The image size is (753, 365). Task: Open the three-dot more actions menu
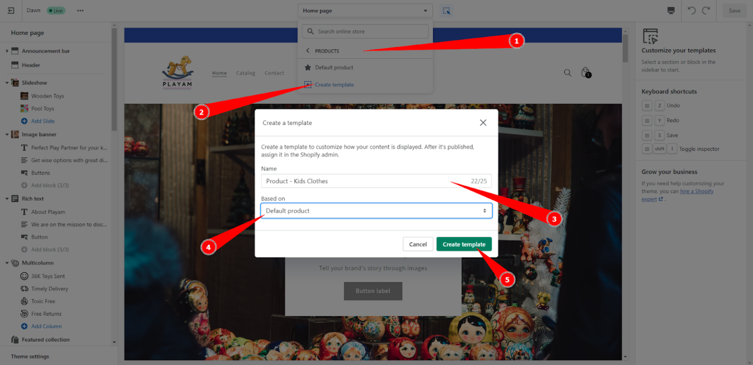pyautogui.click(x=80, y=10)
